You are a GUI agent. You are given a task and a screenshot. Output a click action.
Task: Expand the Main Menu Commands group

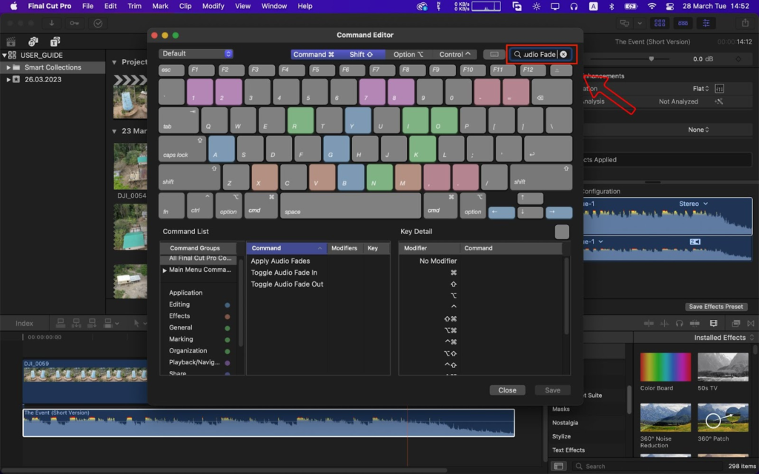[165, 270]
